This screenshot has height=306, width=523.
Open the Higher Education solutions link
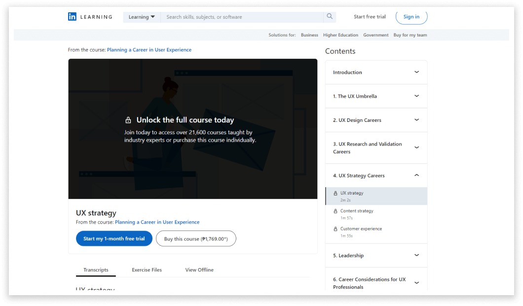pyautogui.click(x=340, y=35)
